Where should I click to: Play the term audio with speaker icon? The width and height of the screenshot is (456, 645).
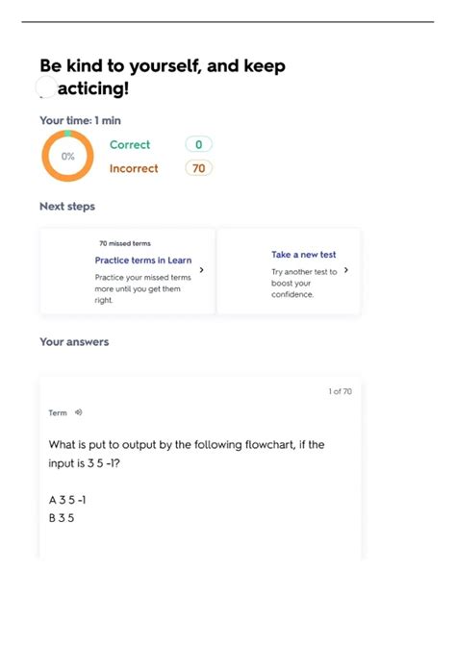78,412
